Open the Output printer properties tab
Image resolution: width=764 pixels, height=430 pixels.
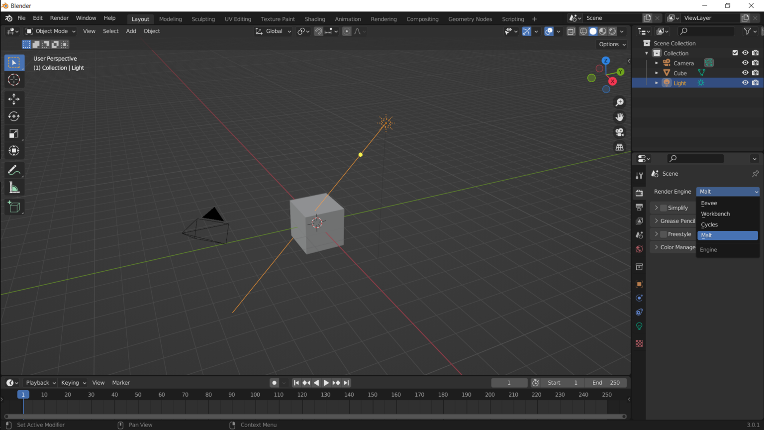[x=639, y=207]
